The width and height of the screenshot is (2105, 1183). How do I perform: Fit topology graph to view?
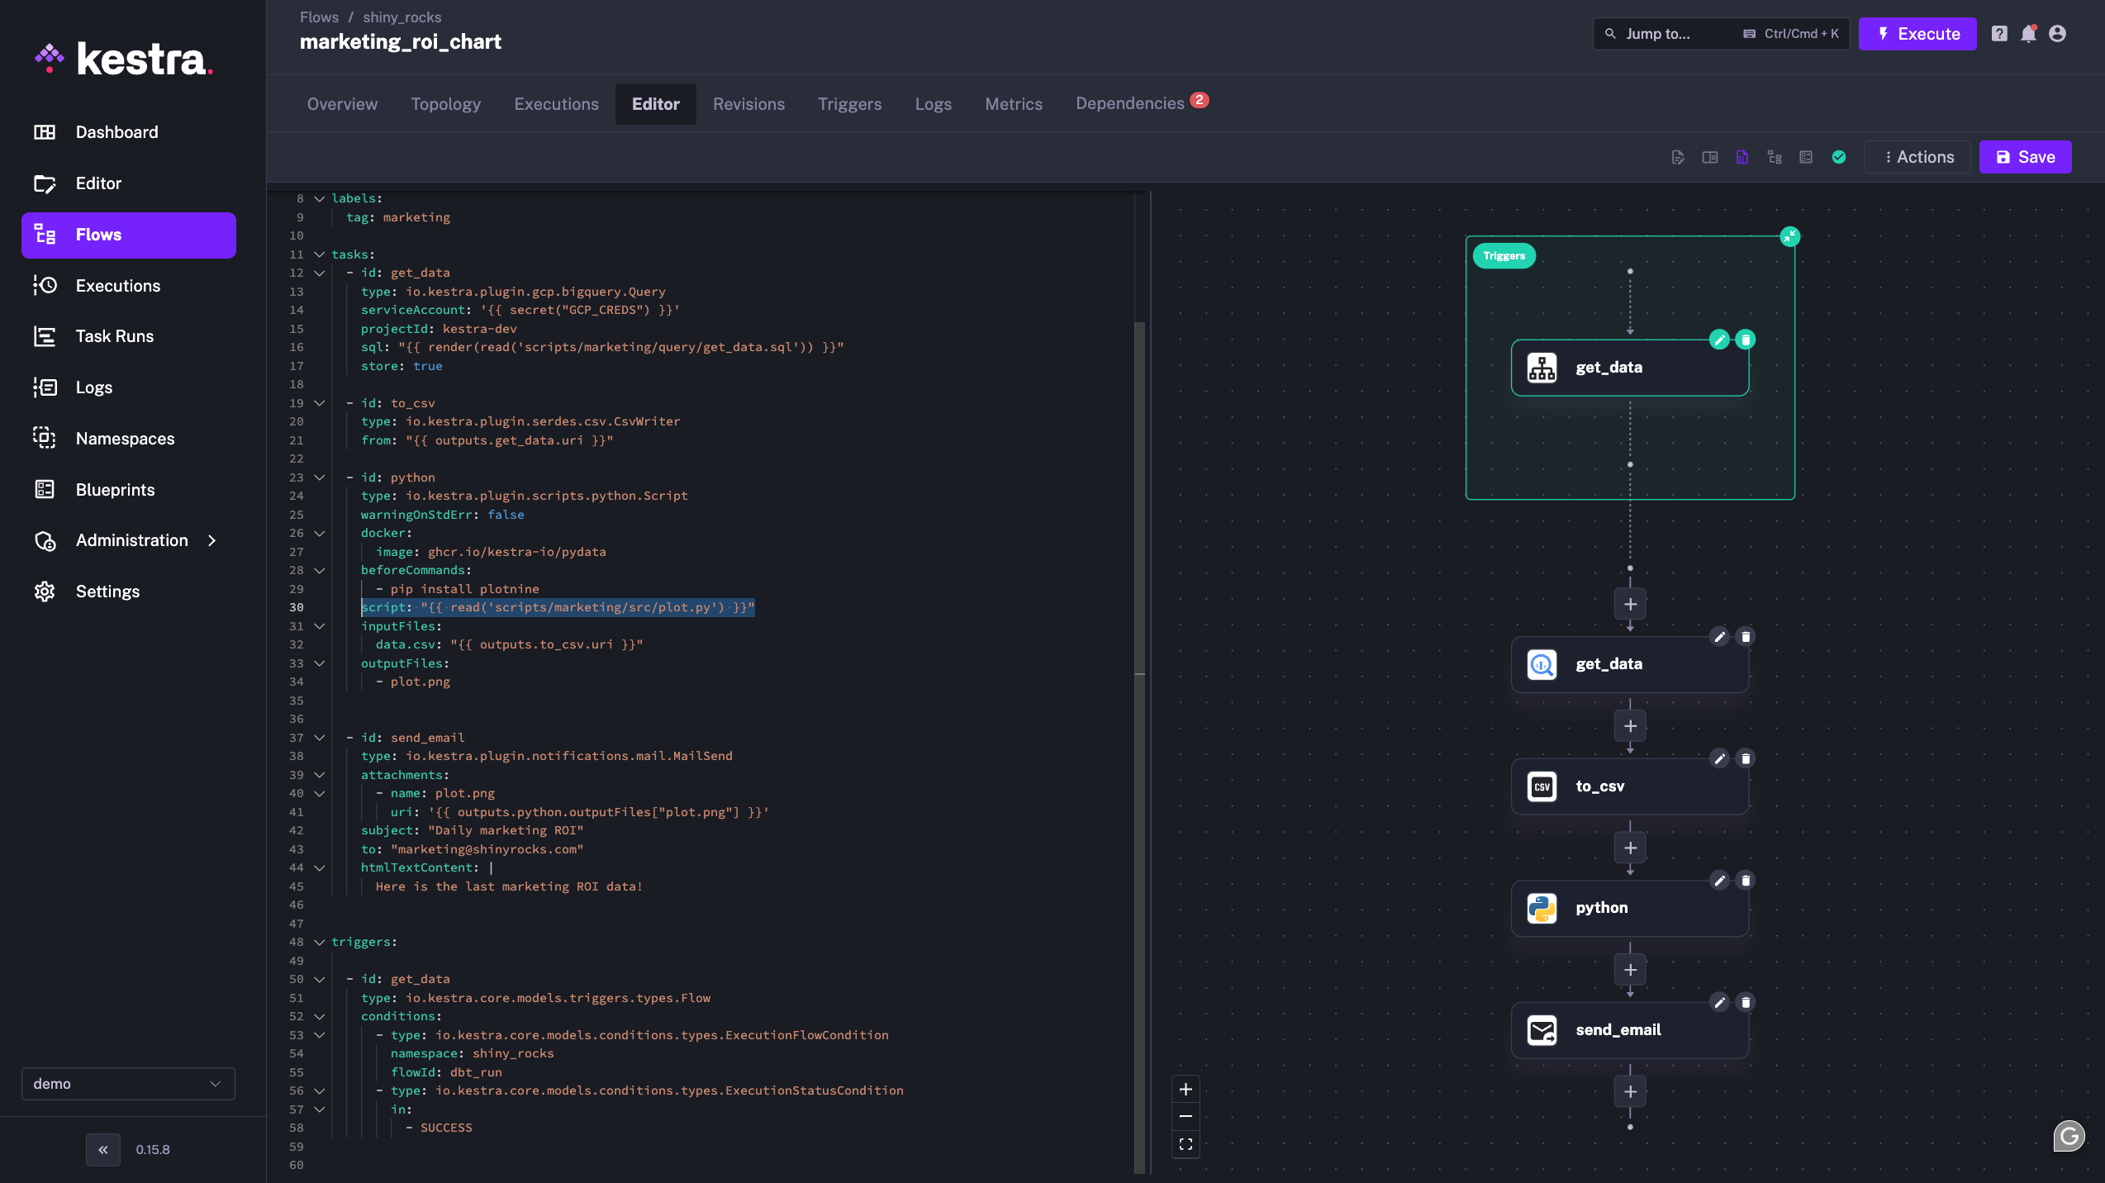(x=1186, y=1144)
